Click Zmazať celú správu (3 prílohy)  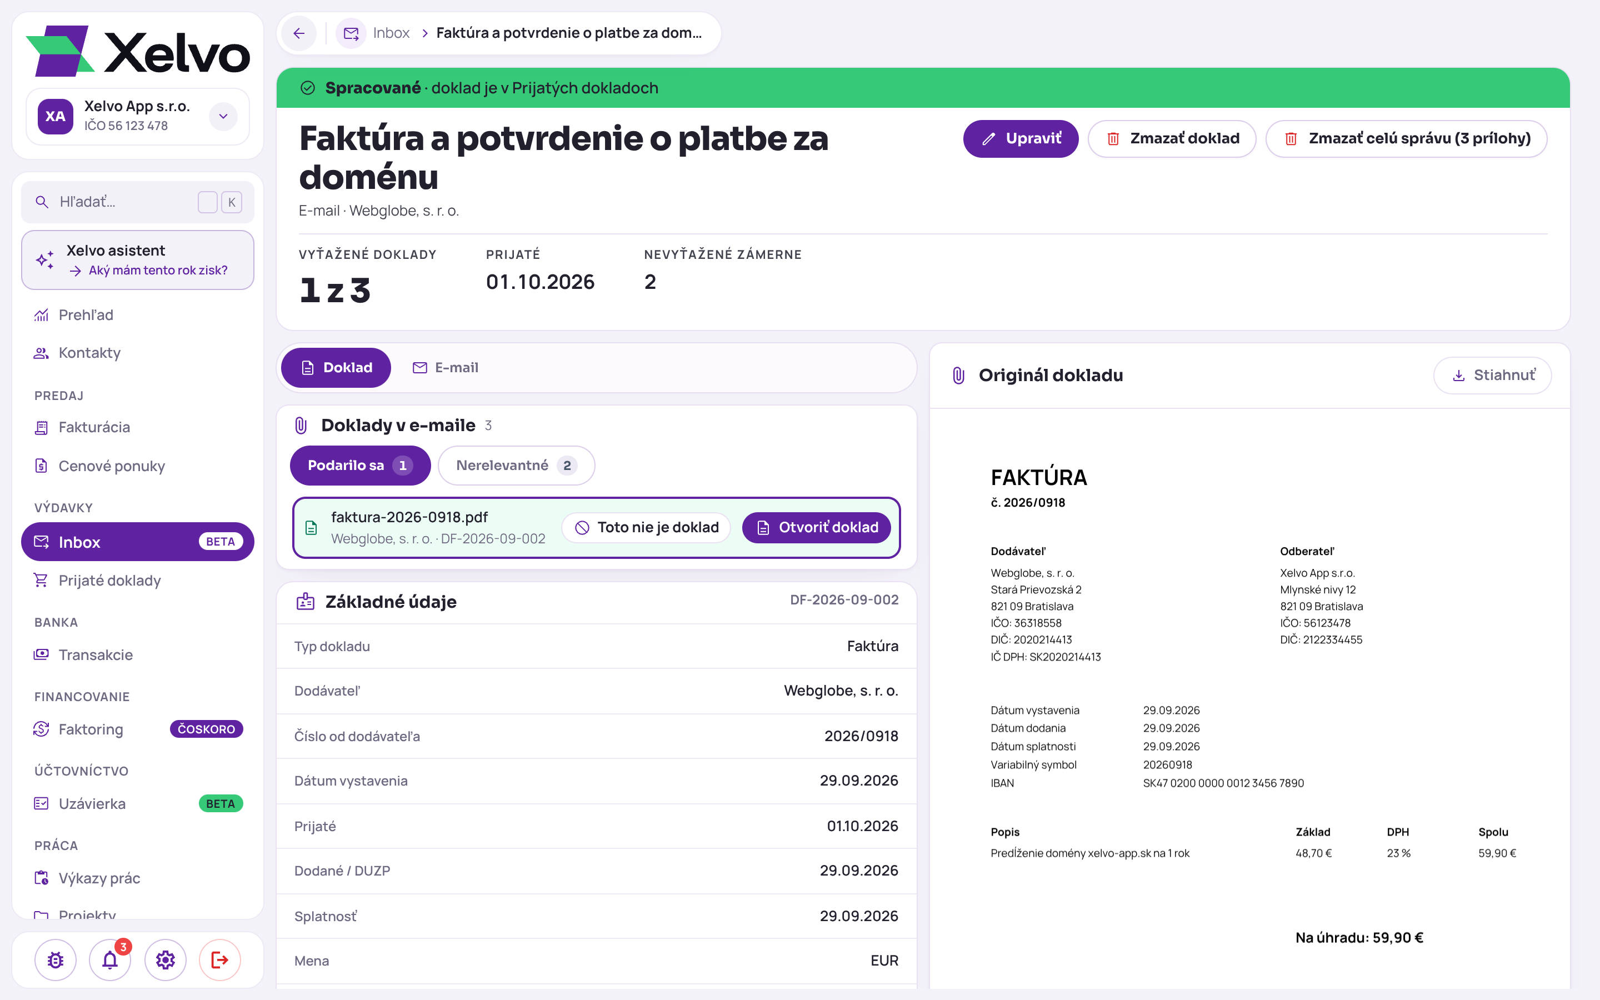click(1406, 139)
